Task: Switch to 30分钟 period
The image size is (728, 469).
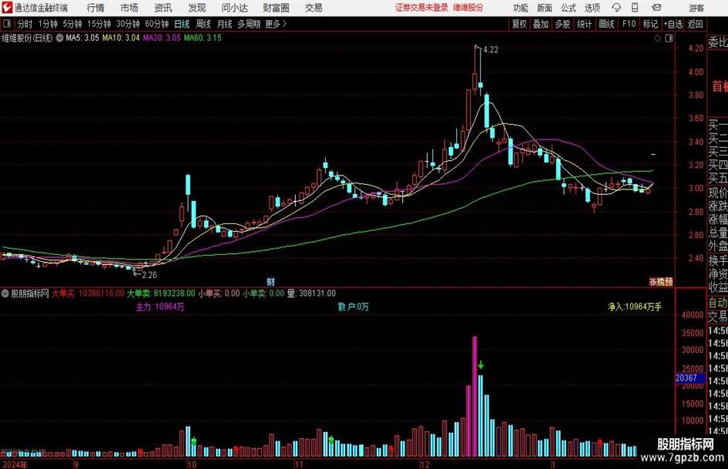Action: point(128,24)
